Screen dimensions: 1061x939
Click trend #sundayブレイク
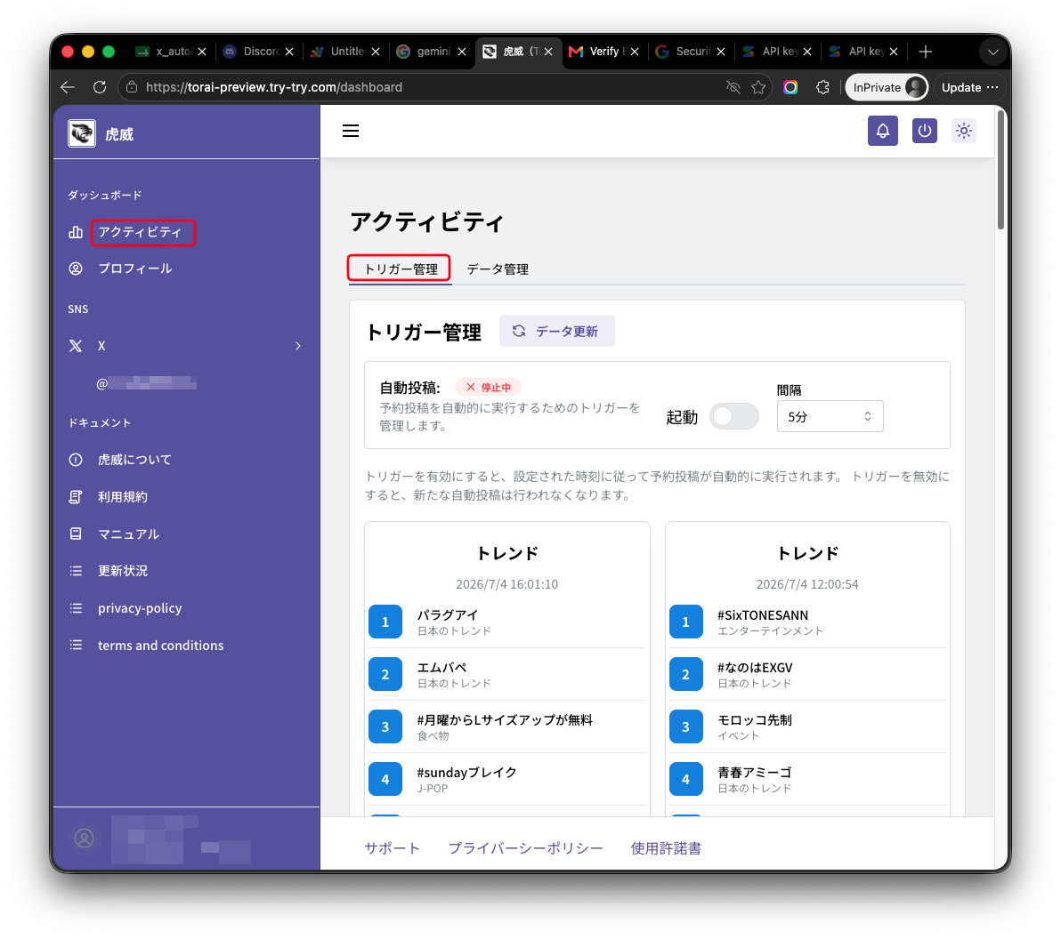tap(506, 780)
